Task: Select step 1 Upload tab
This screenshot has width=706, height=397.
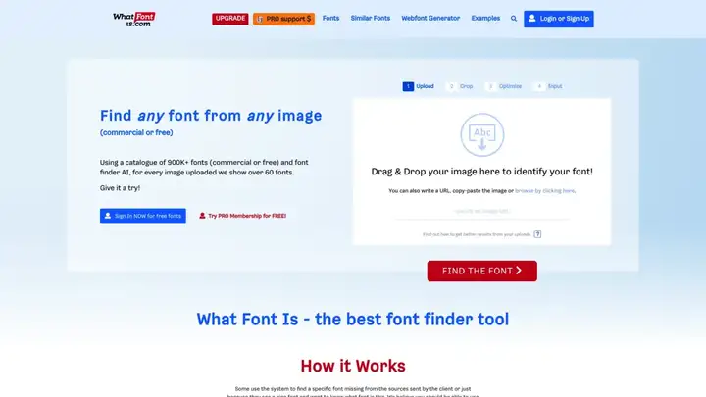Action: [x=419, y=86]
